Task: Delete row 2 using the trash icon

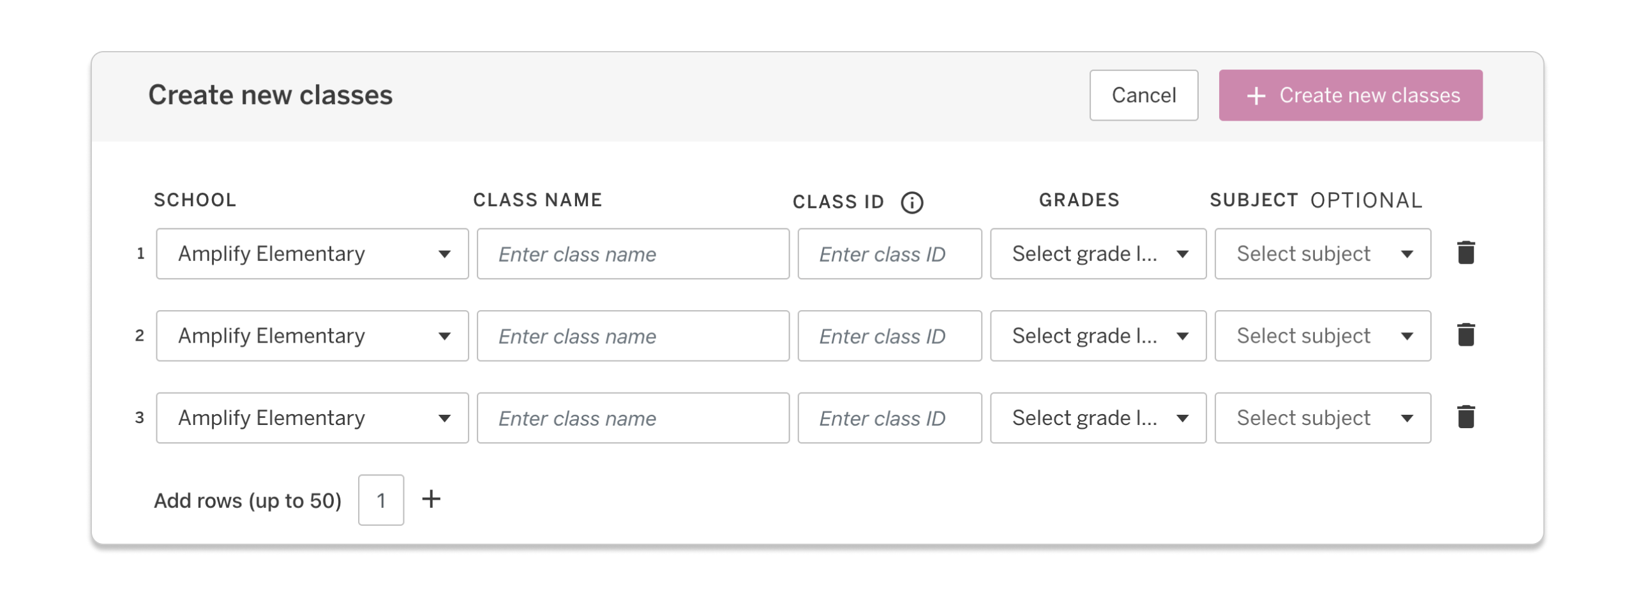Action: pyautogui.click(x=1465, y=334)
